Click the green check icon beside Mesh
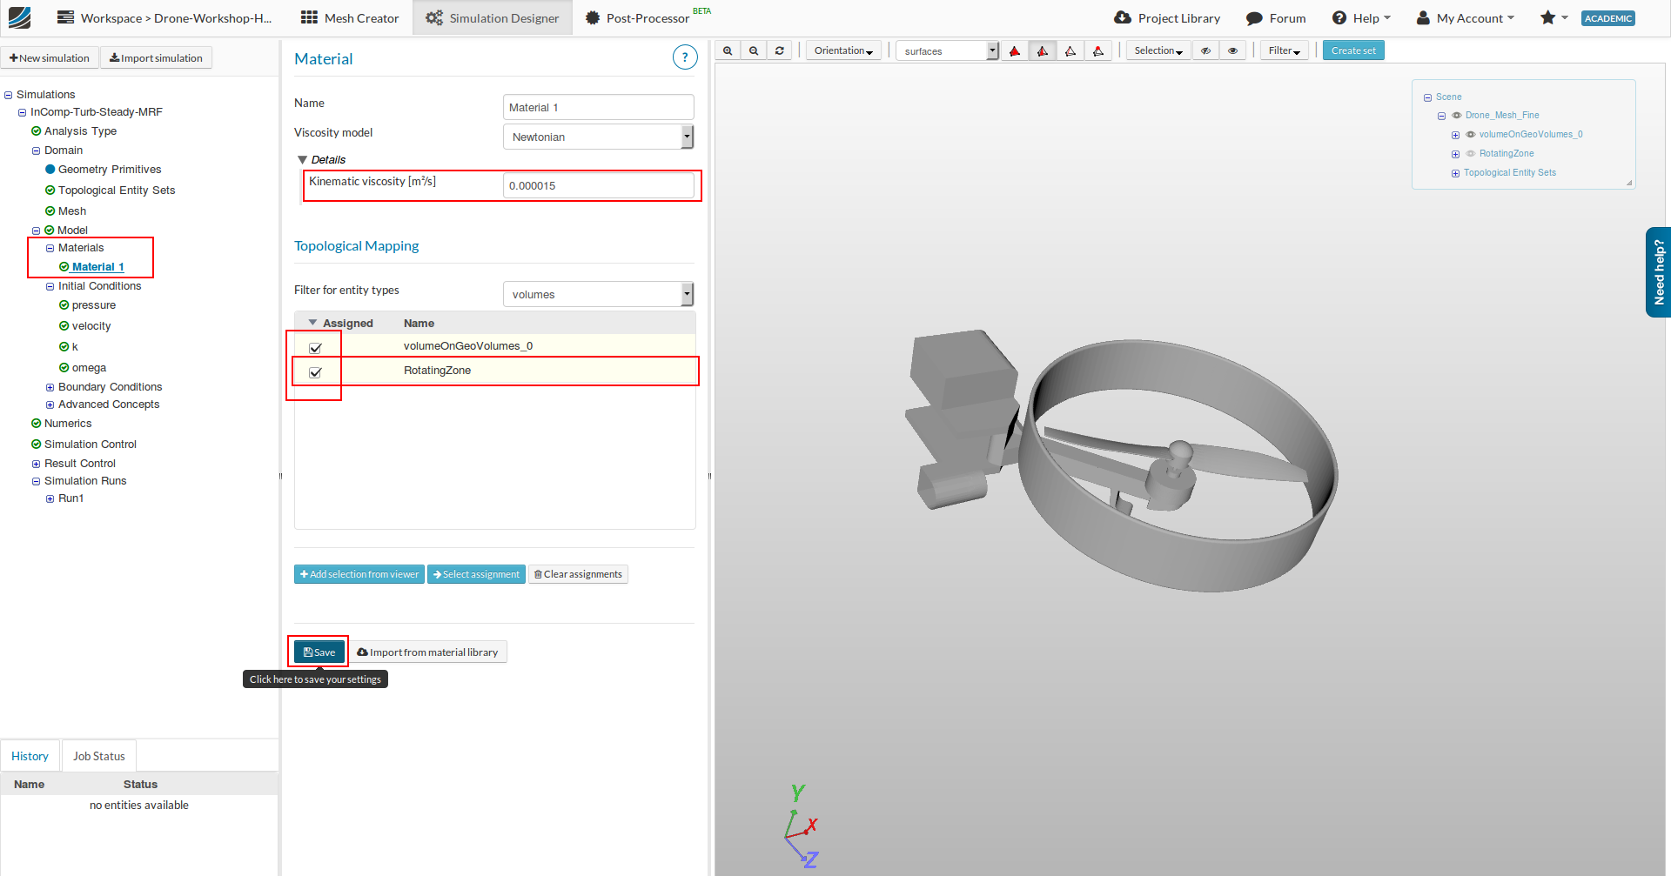 click(x=50, y=211)
